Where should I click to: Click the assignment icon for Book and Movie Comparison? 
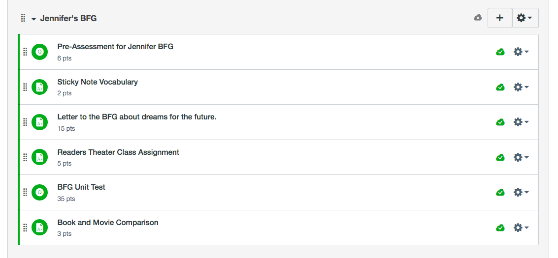(x=39, y=228)
